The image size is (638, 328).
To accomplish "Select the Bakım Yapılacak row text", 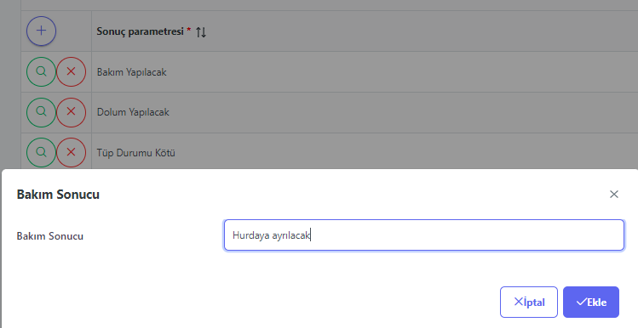I will click(131, 72).
